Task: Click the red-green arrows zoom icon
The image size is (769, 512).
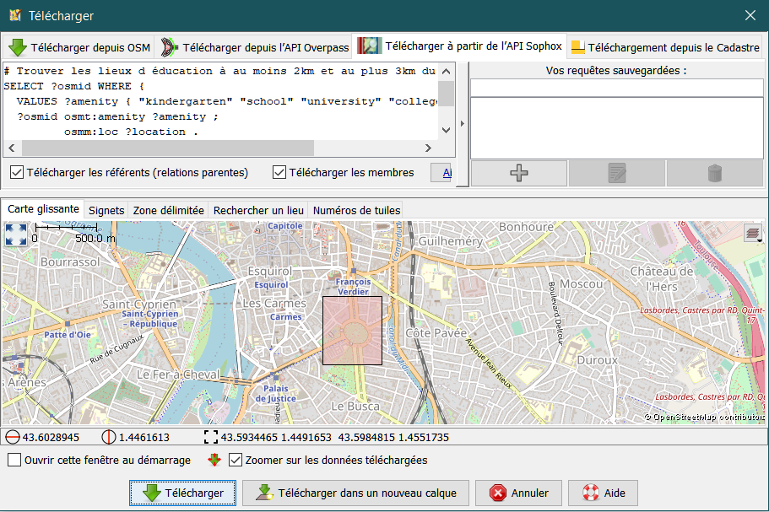Action: point(214,460)
